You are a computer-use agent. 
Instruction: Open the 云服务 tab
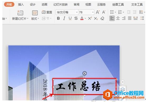[101, 4]
